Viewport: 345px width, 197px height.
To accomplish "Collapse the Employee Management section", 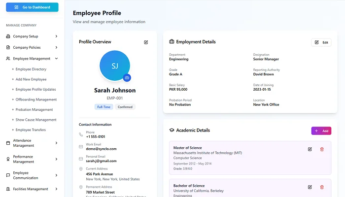I will pyautogui.click(x=56, y=59).
